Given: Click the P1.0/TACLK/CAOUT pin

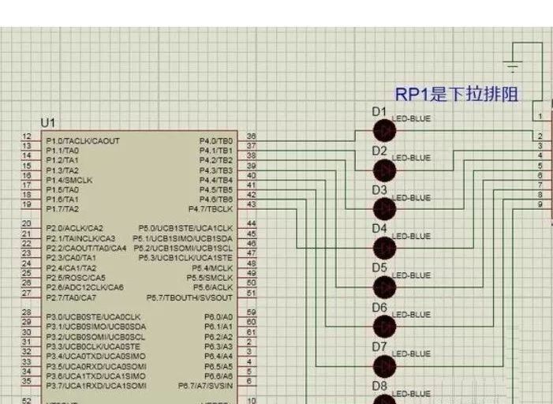Looking at the screenshot, I should tap(83, 141).
